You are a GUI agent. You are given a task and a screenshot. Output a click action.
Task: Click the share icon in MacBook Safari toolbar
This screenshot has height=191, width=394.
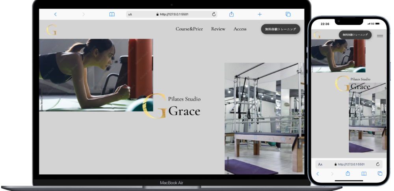point(232,14)
